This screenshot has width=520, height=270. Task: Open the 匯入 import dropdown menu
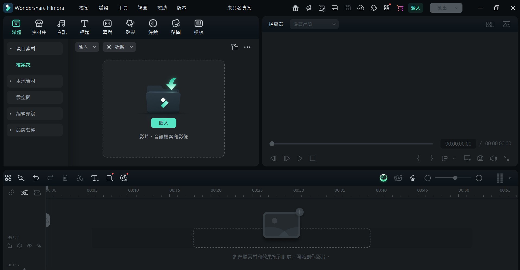pyautogui.click(x=87, y=47)
